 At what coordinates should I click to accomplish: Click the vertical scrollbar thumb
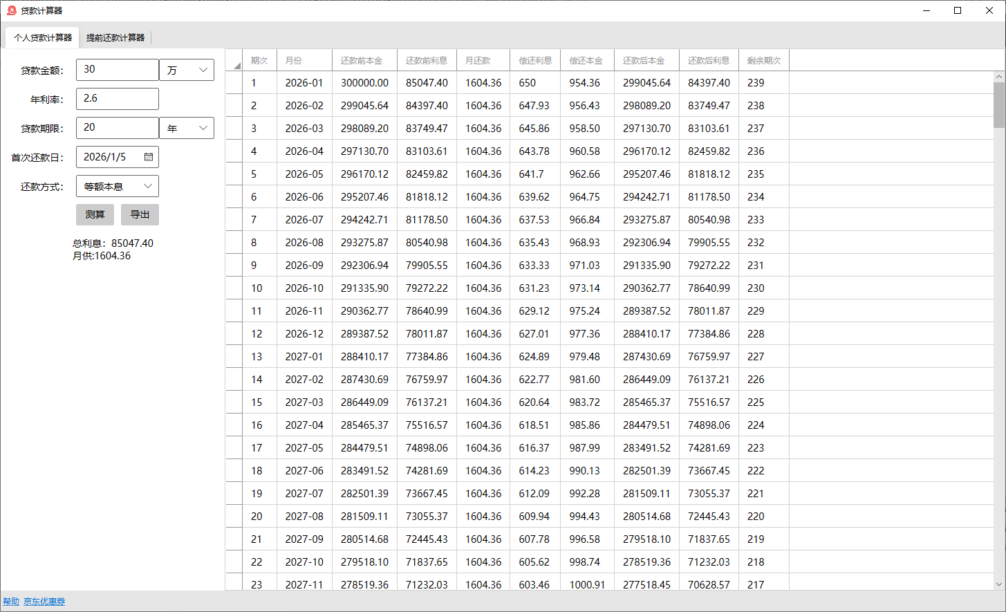click(x=999, y=105)
